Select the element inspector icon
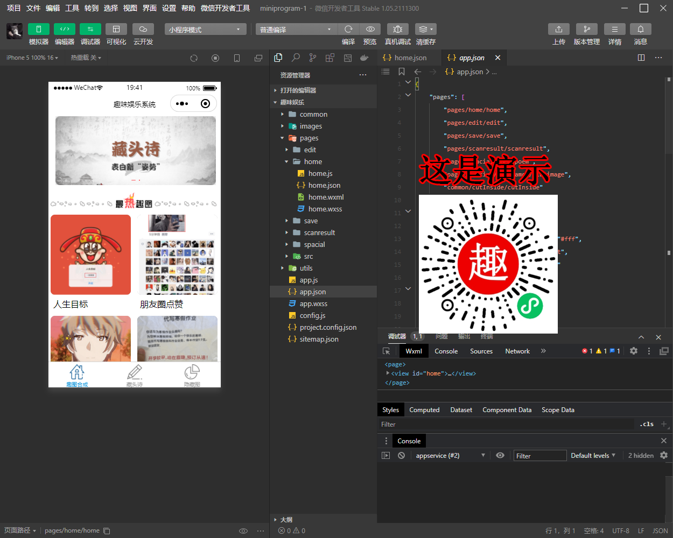673x538 pixels. [x=386, y=351]
